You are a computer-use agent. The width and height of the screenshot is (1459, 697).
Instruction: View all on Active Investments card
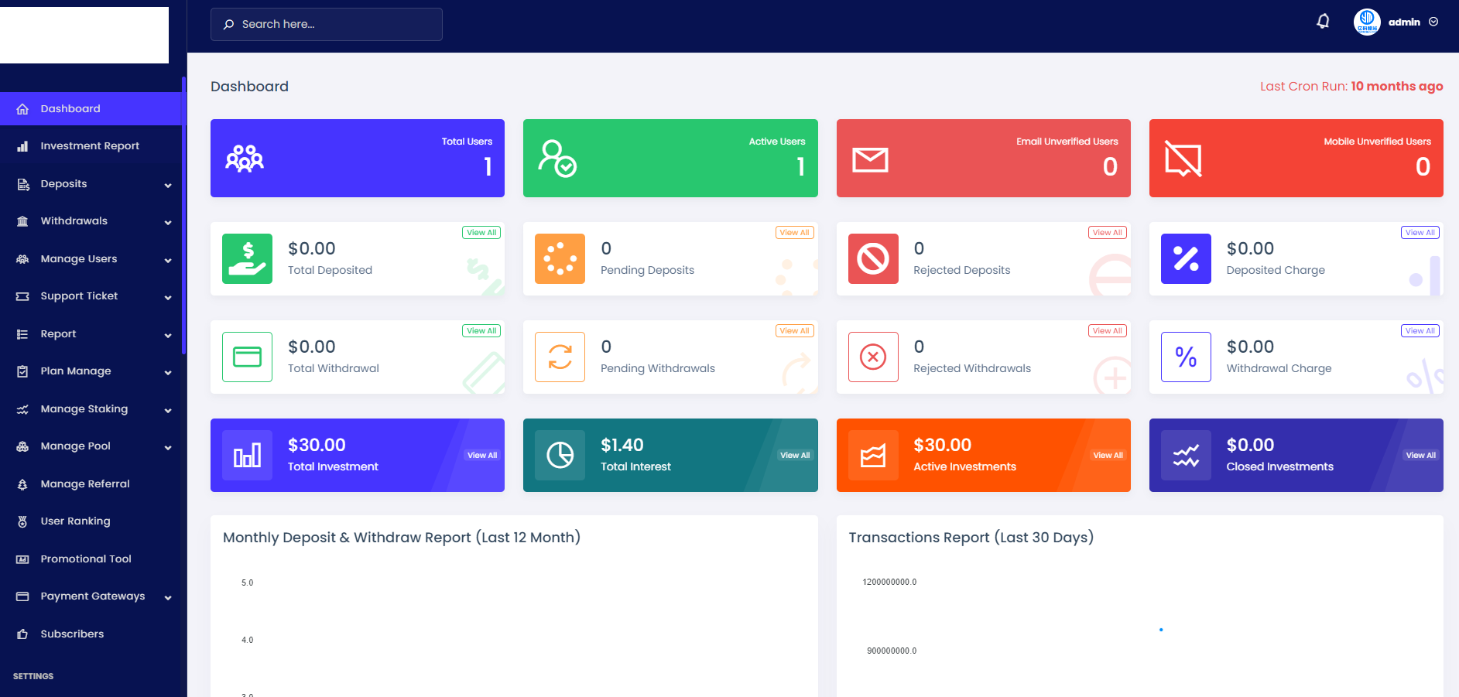click(1108, 456)
